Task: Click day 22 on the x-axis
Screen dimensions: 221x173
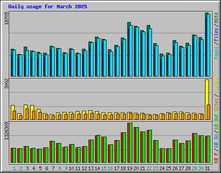Action: [x=149, y=168]
